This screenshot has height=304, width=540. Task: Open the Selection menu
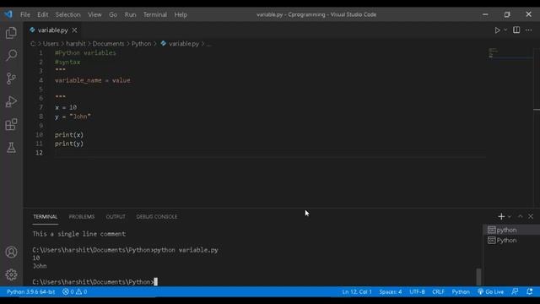(x=67, y=14)
